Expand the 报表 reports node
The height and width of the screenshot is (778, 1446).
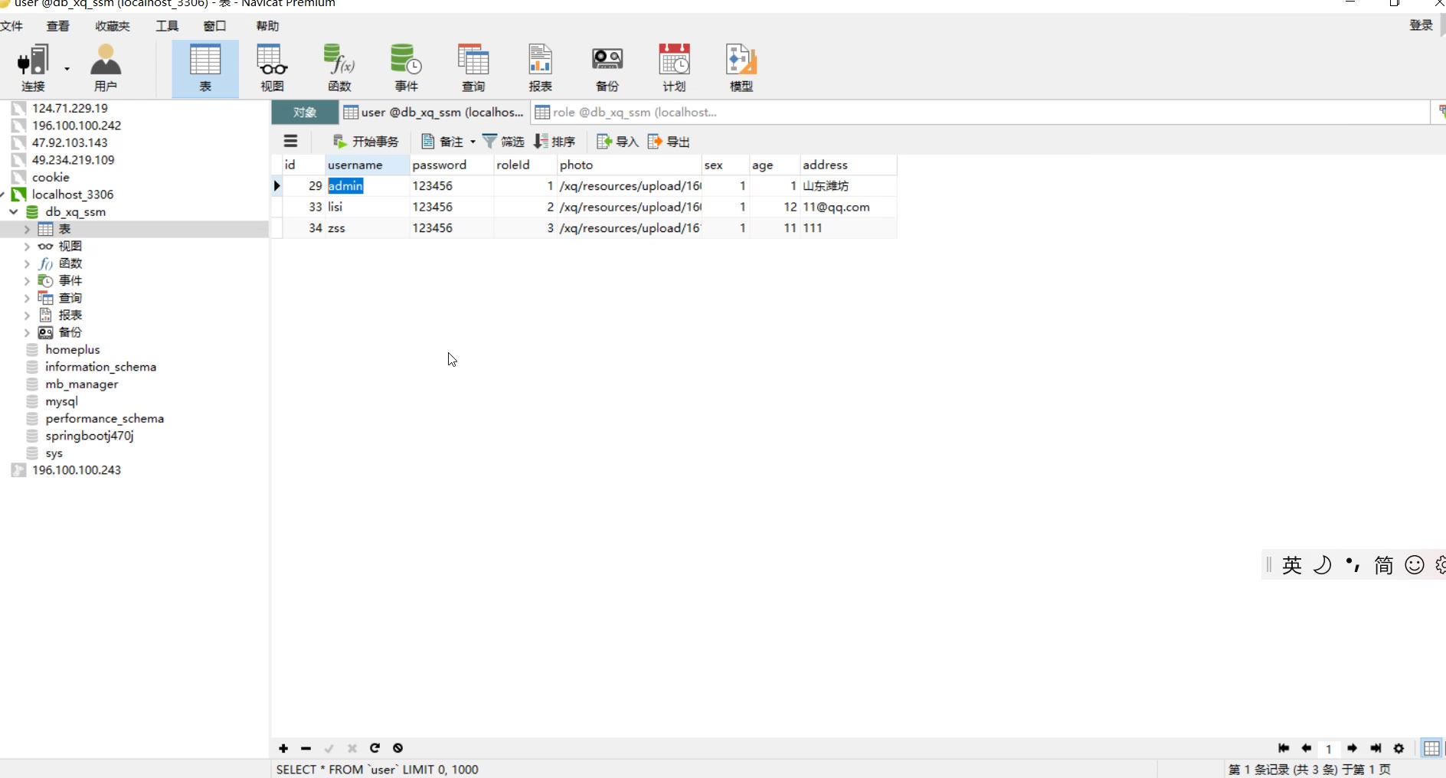[27, 315]
